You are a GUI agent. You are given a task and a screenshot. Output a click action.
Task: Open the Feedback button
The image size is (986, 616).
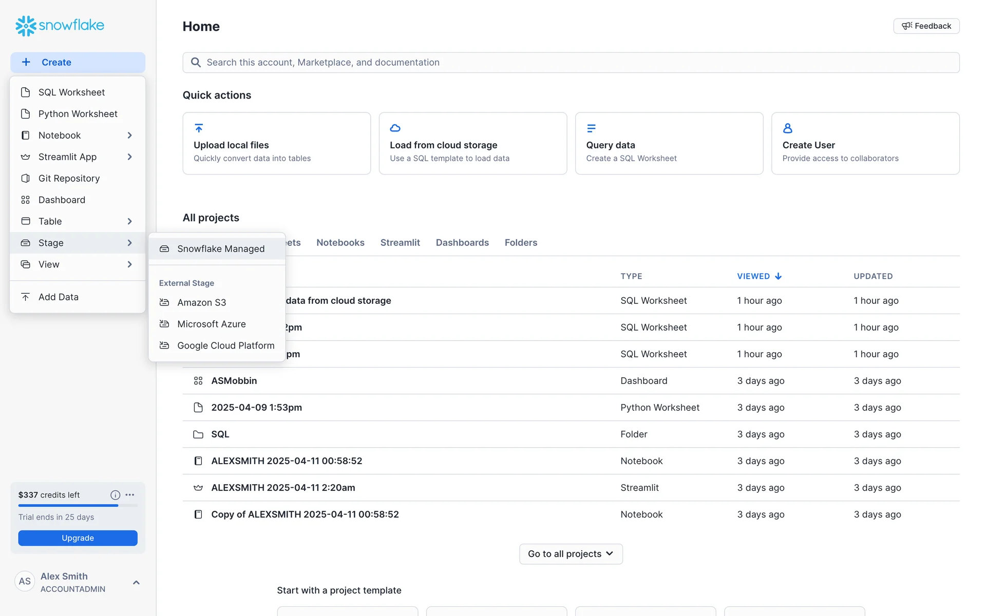[x=926, y=26]
